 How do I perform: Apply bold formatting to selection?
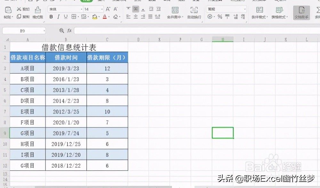coord(51,17)
